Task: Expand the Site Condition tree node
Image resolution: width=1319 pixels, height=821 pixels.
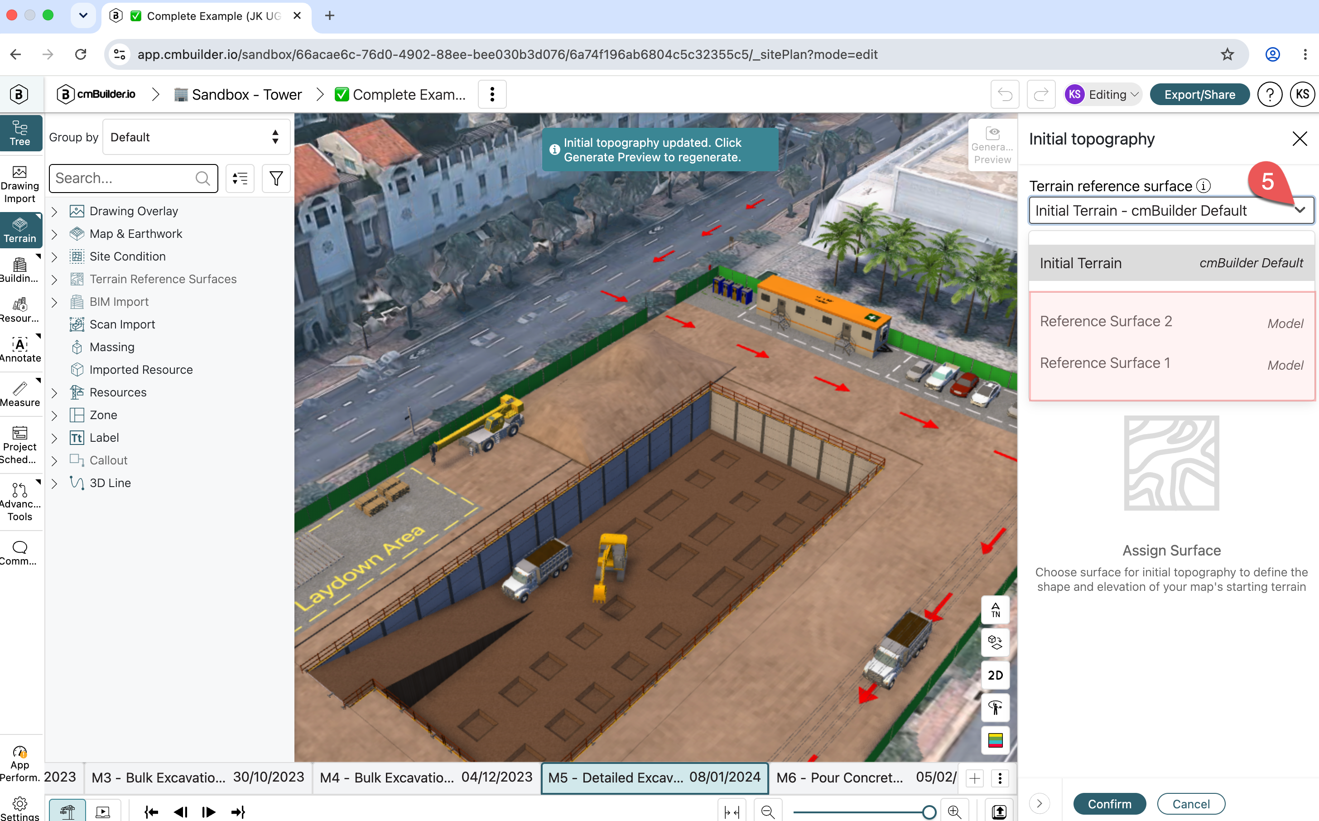Action: [54, 257]
